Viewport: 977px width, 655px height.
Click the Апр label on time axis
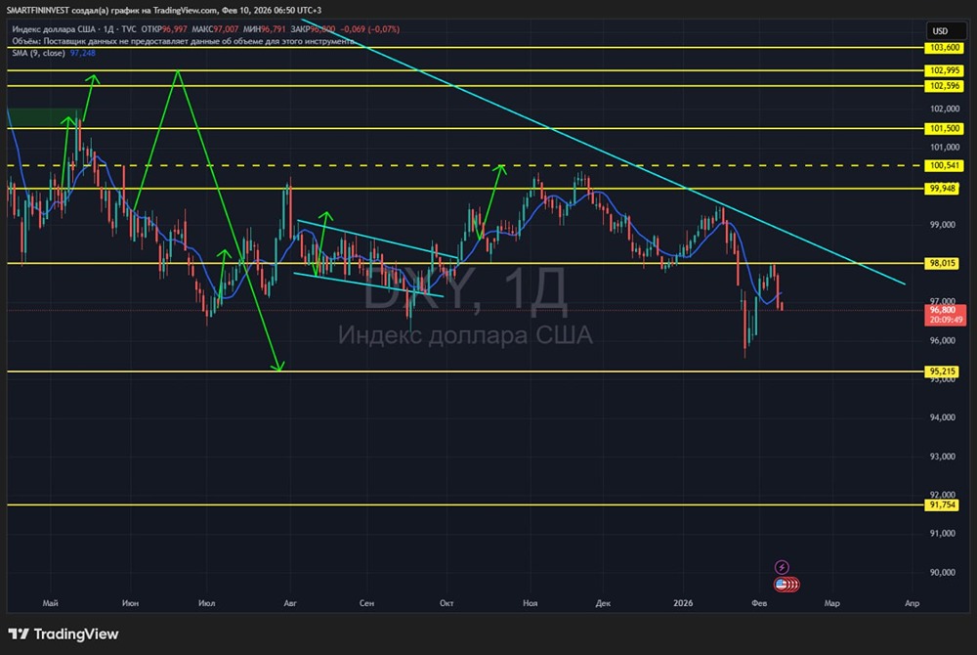point(913,603)
